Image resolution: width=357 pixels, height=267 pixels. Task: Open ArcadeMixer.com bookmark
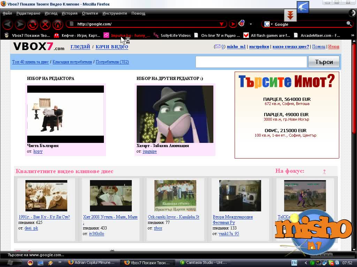(x=317, y=35)
